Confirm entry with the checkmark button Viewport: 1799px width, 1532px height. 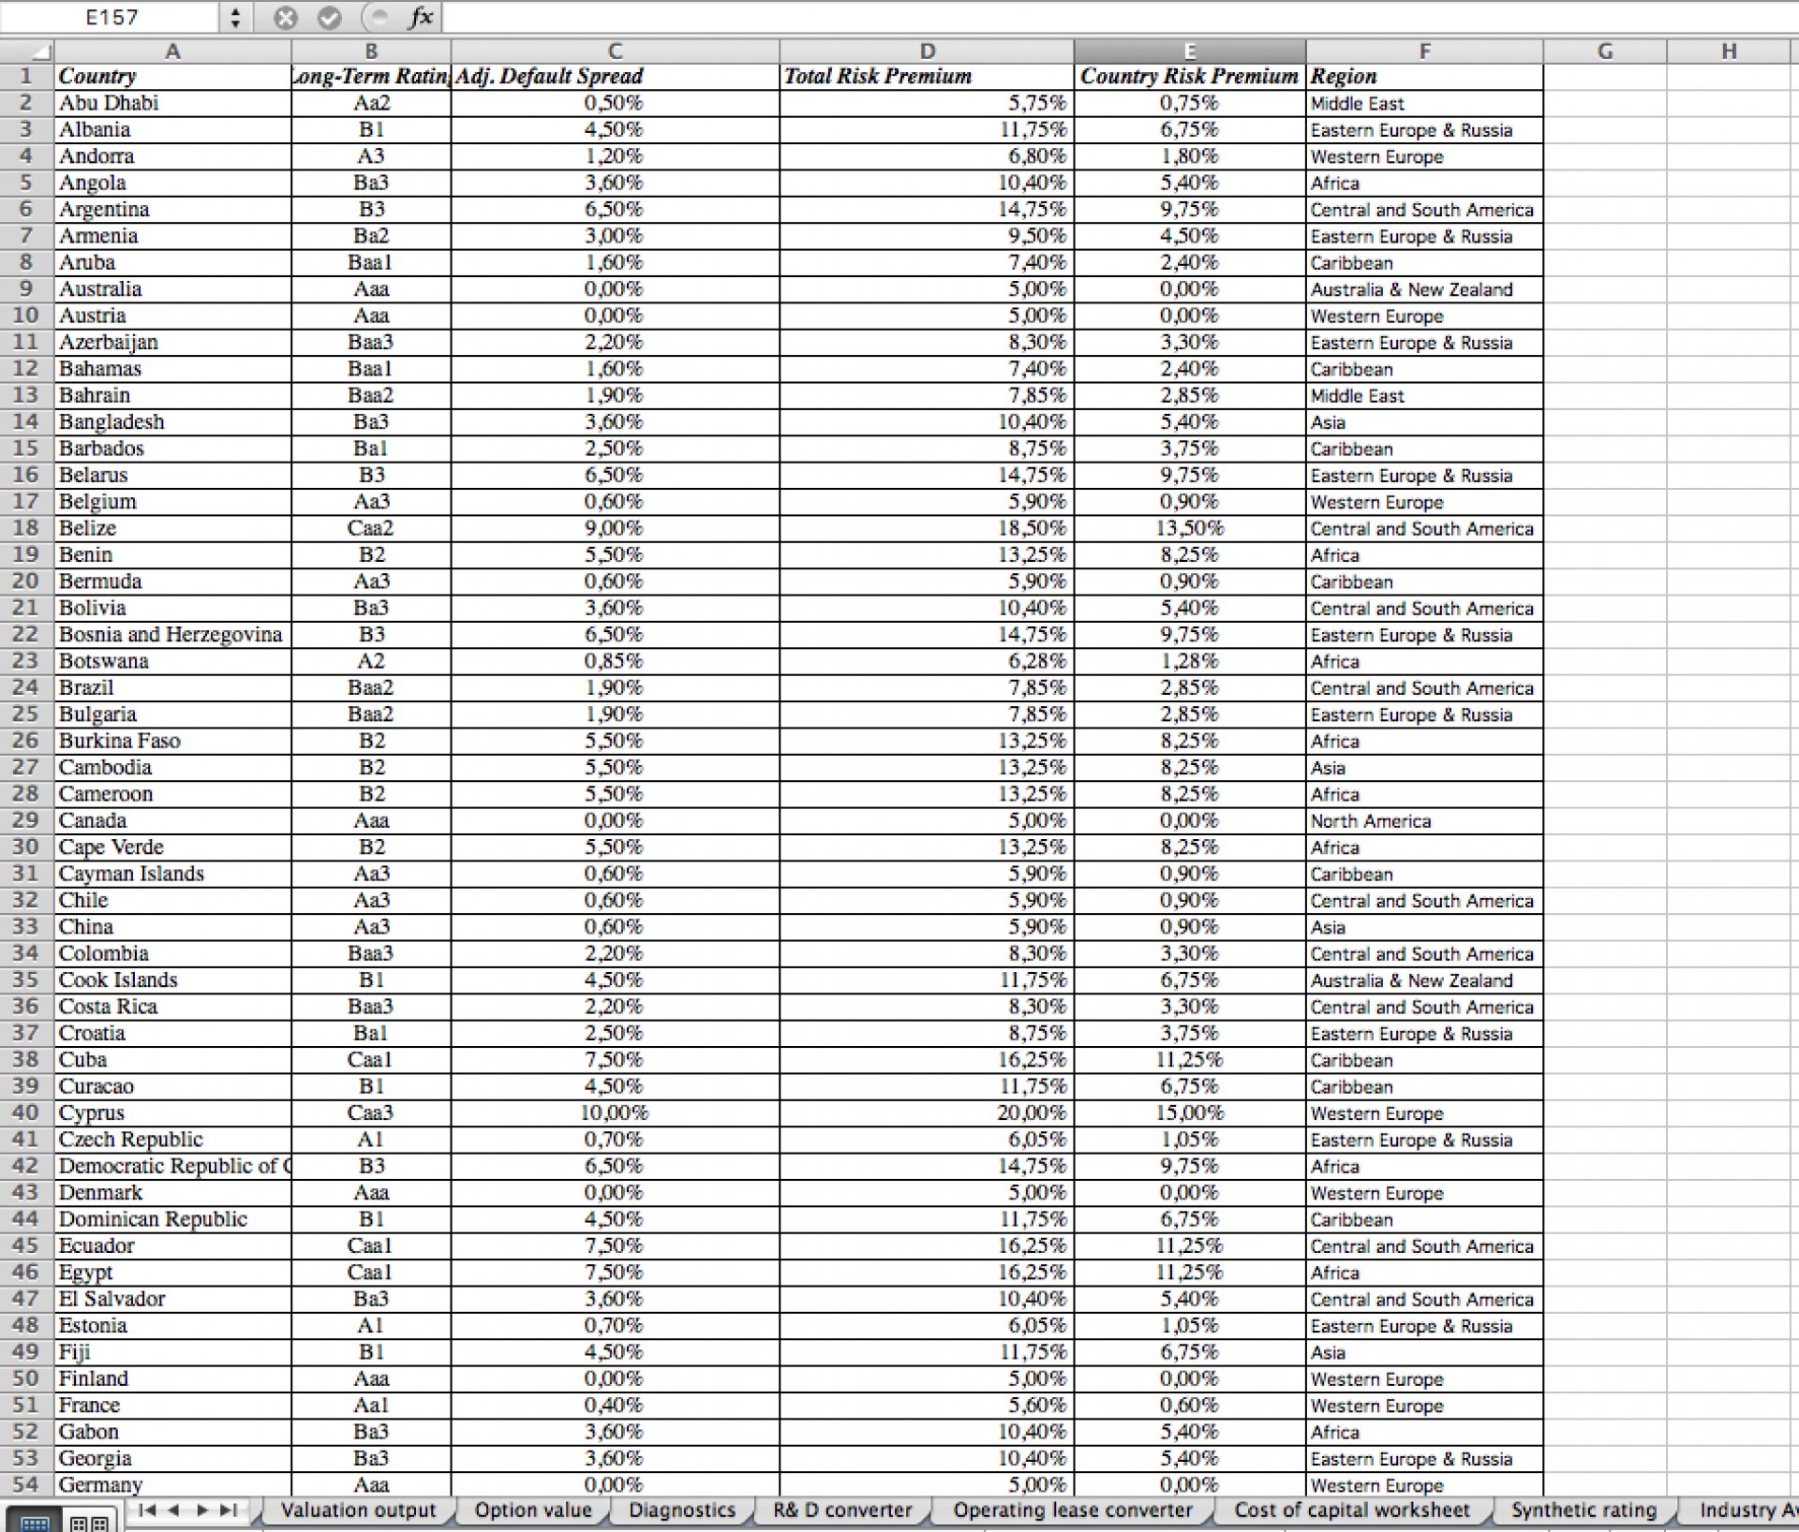(x=329, y=18)
